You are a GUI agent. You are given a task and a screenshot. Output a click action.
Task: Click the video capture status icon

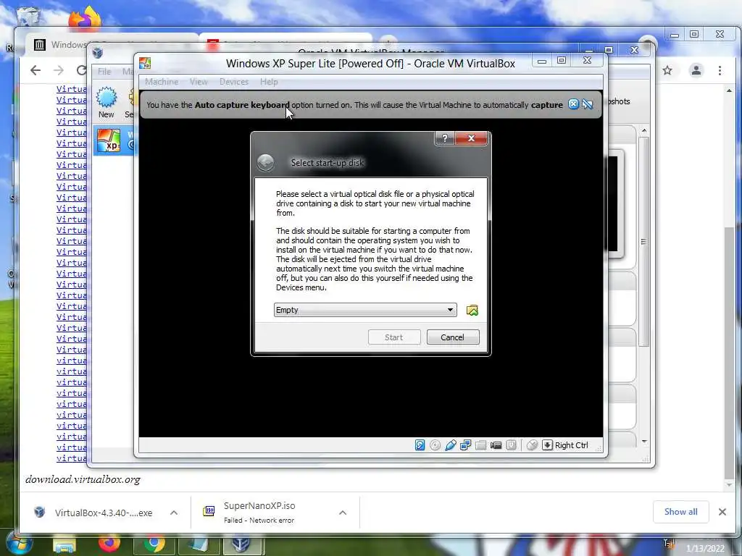coord(496,445)
